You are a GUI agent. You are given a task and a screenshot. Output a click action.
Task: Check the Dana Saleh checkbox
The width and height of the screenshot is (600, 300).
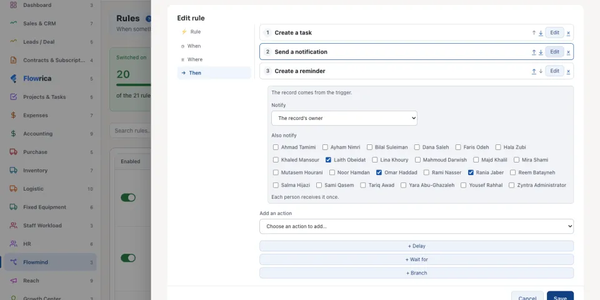click(x=417, y=147)
